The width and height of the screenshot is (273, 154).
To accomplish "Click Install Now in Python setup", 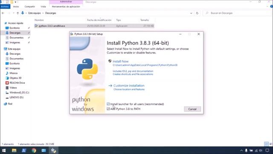I will [120, 61].
